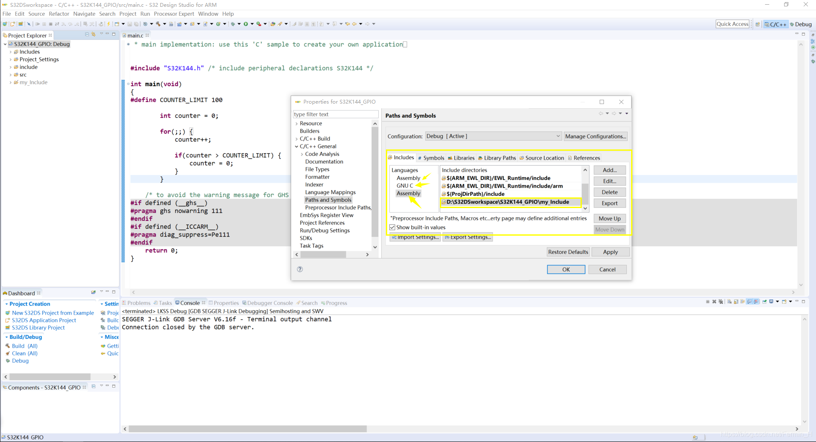Image resolution: width=816 pixels, height=442 pixels.
Task: Switch to the Library Paths tab
Action: click(497, 158)
